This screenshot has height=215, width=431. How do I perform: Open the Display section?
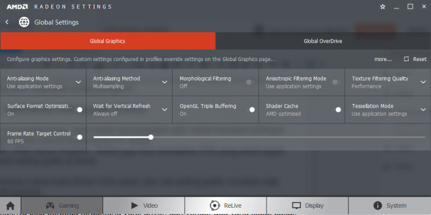tap(308, 205)
